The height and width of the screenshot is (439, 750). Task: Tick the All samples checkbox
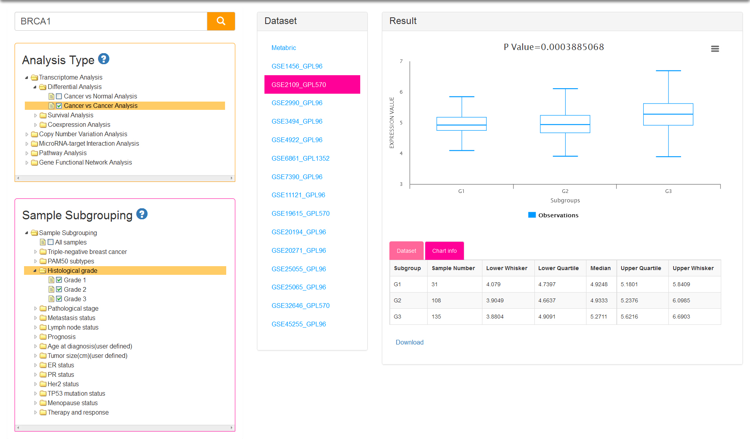click(50, 243)
